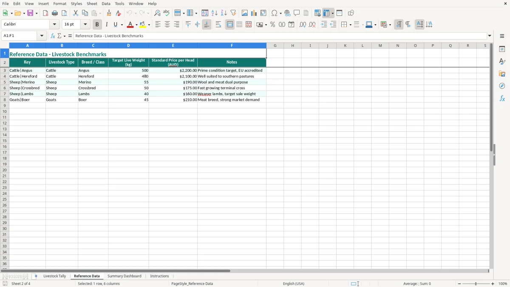
Task: Click the Print icon
Action: (x=55, y=13)
